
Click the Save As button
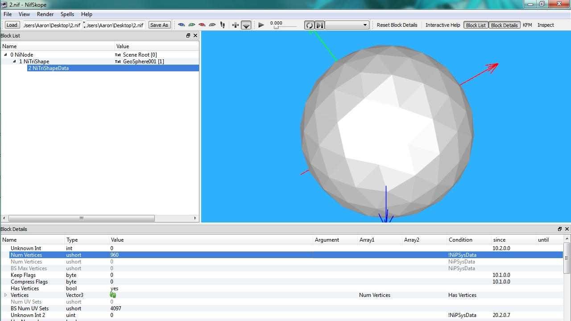coord(159,25)
